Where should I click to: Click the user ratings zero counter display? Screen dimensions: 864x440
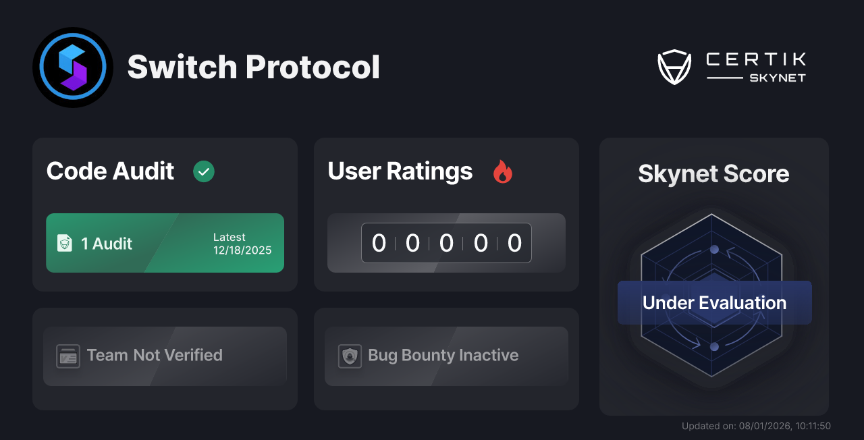tap(446, 243)
